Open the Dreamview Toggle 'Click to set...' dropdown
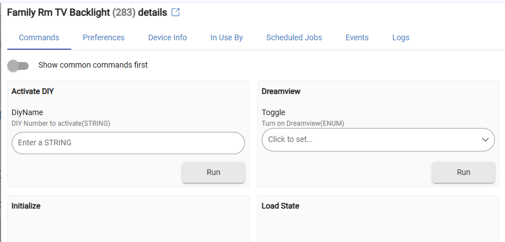The image size is (505, 242). pos(378,140)
